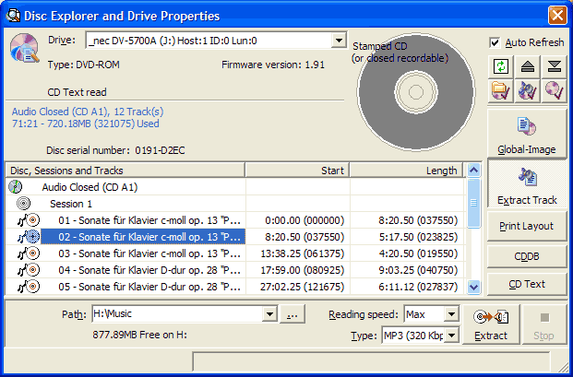Click the load disc tray icon

(x=554, y=66)
